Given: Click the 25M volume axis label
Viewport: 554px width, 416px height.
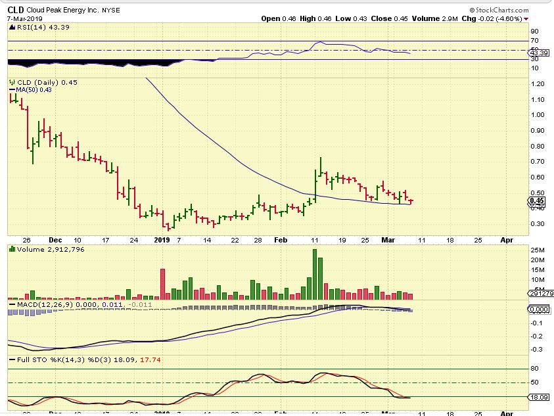Looking at the screenshot, I should point(538,250).
